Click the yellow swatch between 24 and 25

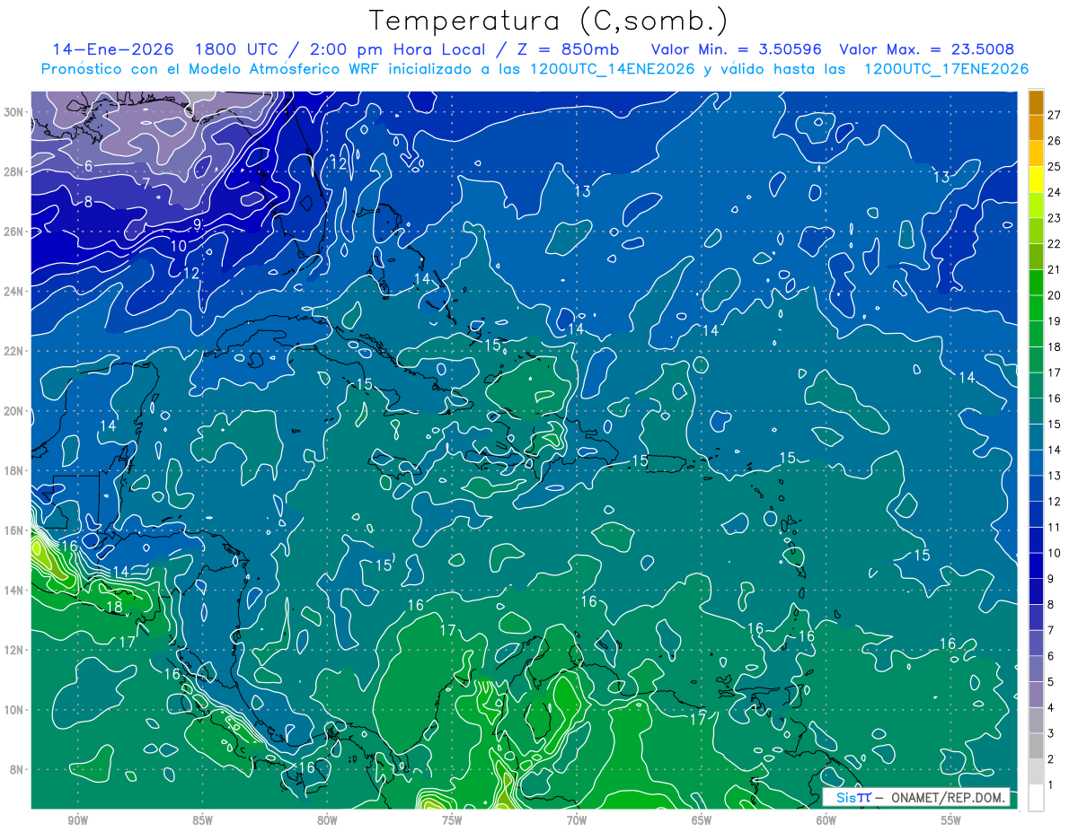1036,180
